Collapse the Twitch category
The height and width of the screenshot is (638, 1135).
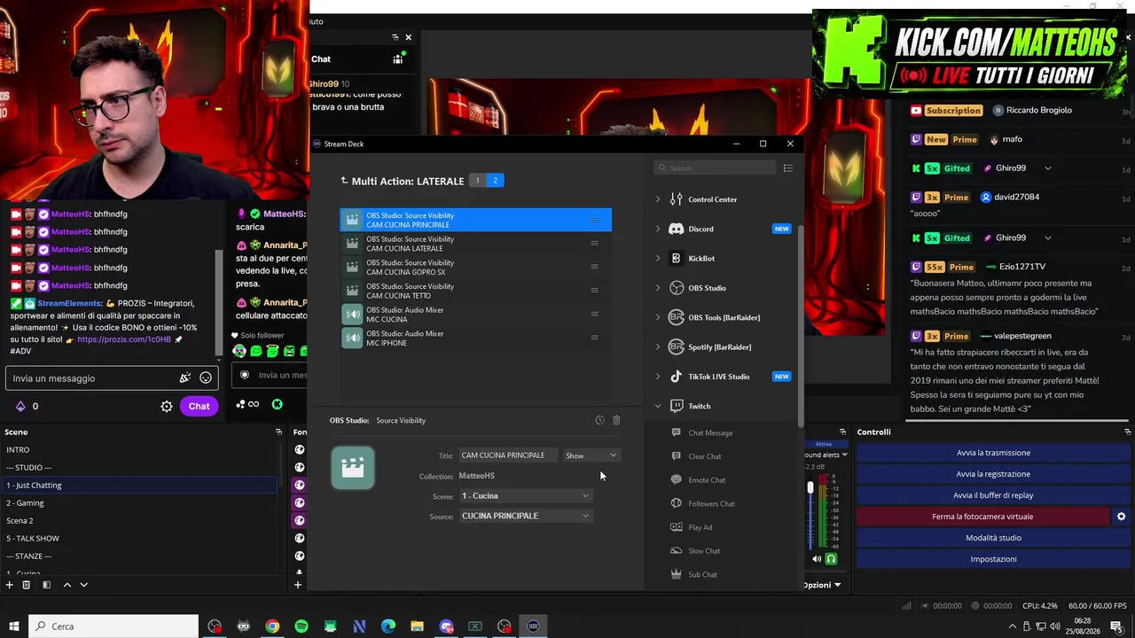click(x=658, y=406)
